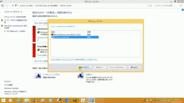The image size is (184, 103).
Task: Open トラブルシューティング(O) link
Action: point(51,74)
